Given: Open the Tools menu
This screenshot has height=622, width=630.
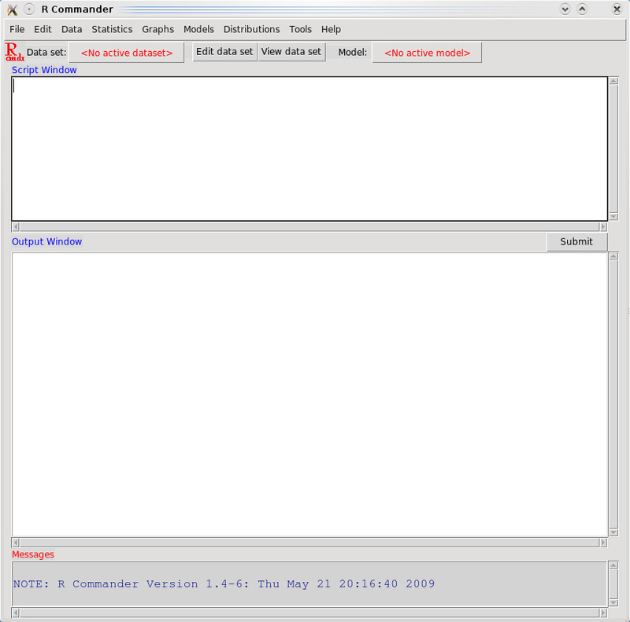Looking at the screenshot, I should pyautogui.click(x=300, y=29).
